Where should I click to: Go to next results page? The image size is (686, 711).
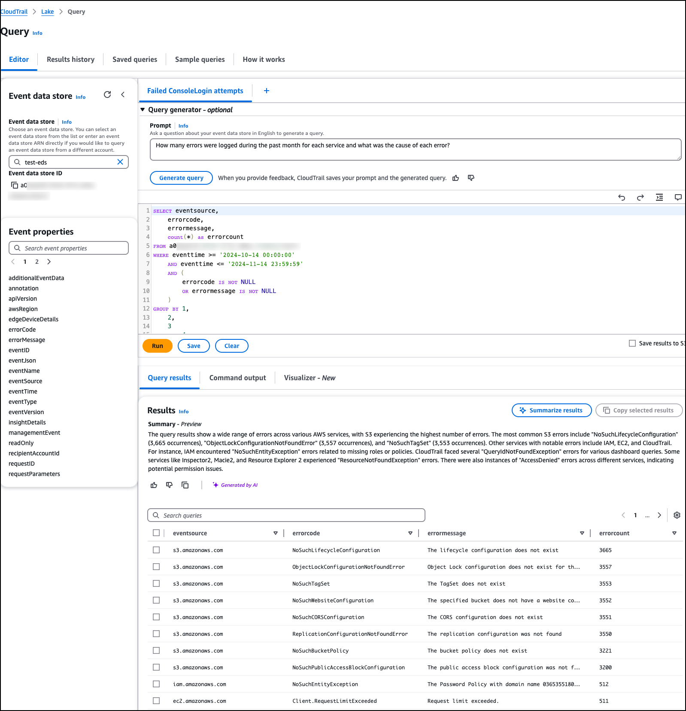point(659,515)
